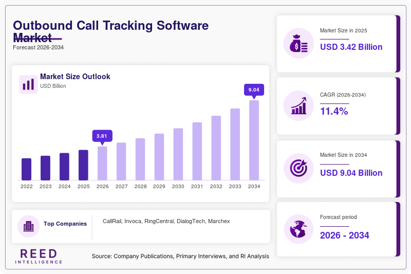
Task: Click the Source: Company Publications line
Action: pos(180,256)
